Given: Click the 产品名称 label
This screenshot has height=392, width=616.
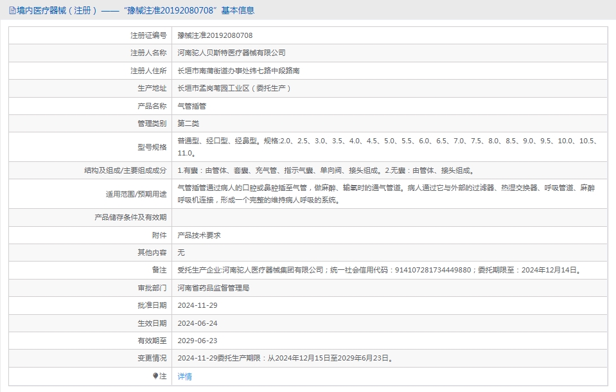Looking at the screenshot, I should point(152,106).
